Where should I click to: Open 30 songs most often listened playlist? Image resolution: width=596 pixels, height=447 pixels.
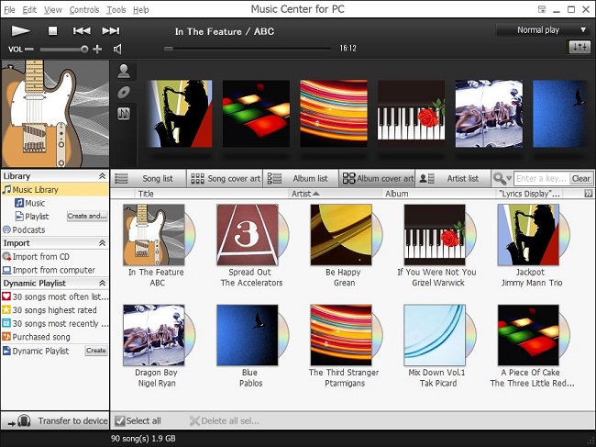55,296
